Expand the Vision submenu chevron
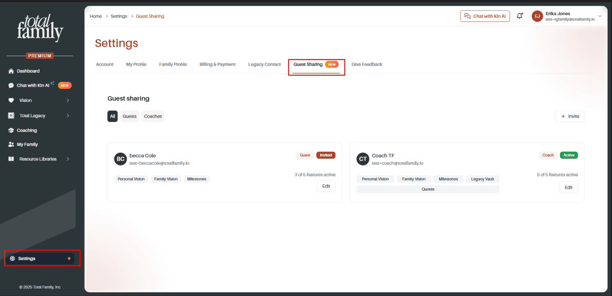This screenshot has height=296, width=612. click(68, 100)
